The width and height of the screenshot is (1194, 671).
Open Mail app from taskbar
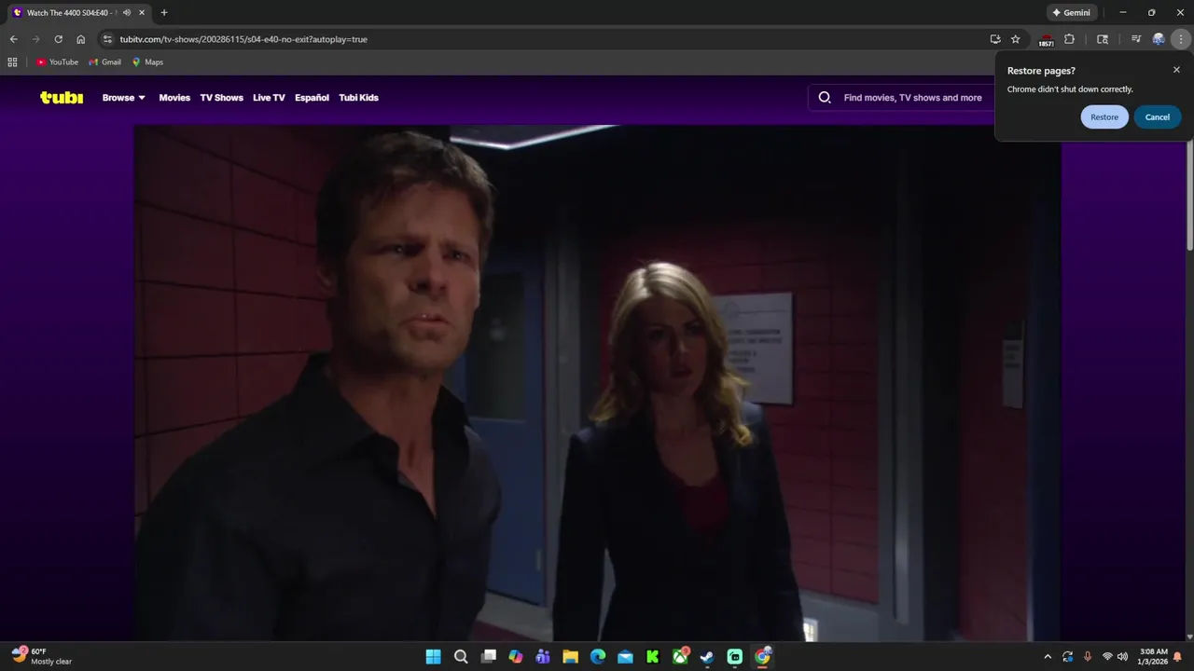(625, 657)
